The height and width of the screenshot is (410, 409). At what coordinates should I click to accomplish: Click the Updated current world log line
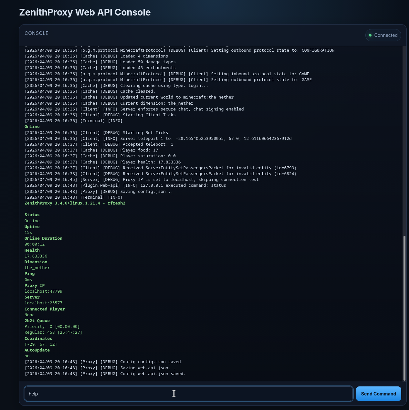point(129,97)
